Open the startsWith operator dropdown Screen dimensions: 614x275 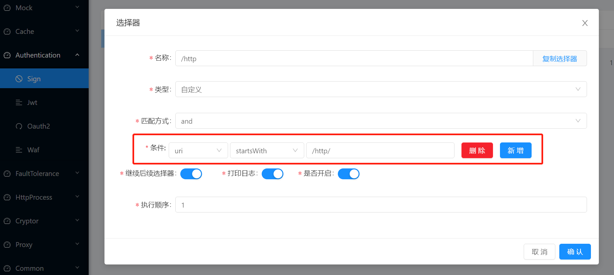pyautogui.click(x=267, y=151)
